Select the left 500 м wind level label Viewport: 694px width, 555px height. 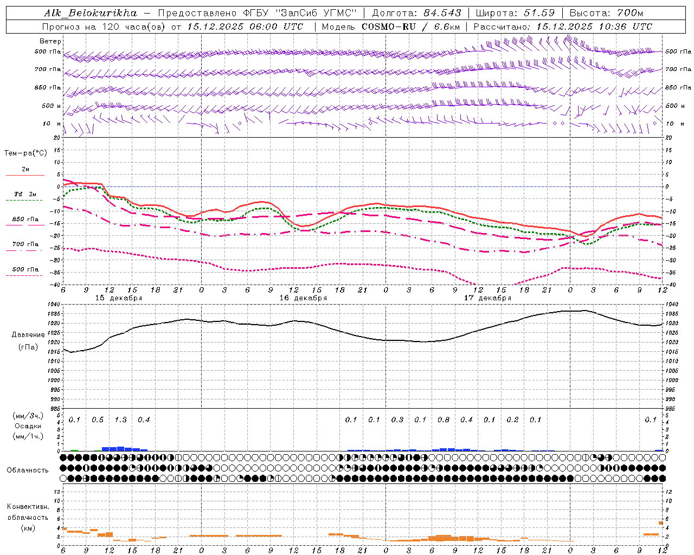coord(52,106)
